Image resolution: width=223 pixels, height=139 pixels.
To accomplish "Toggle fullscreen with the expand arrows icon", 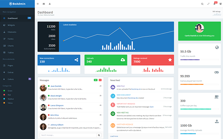I will 209,4.
